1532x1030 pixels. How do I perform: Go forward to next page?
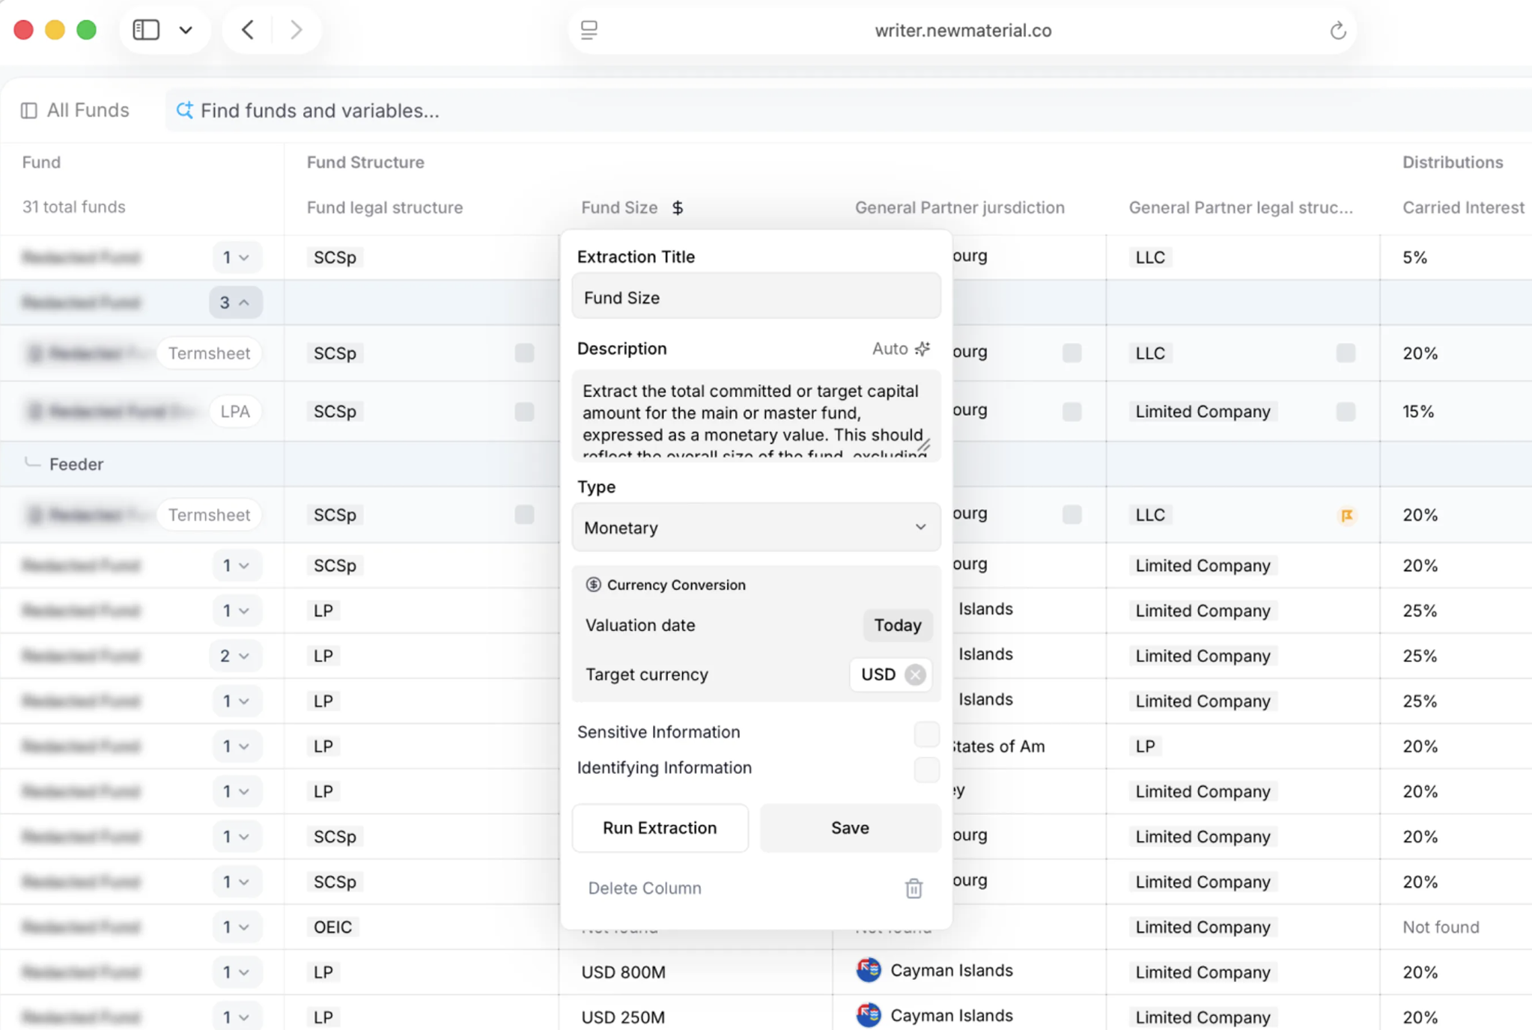297,30
